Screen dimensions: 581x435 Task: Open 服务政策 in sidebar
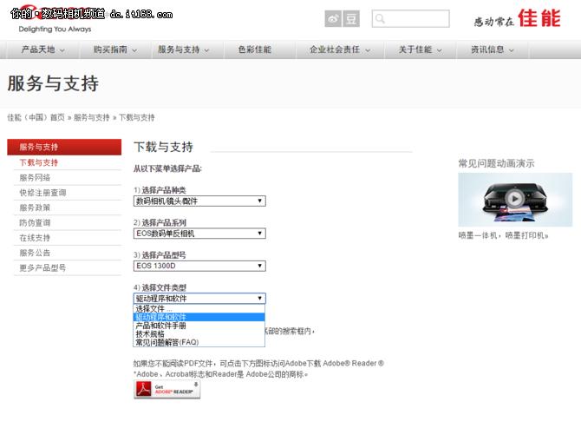click(35, 208)
